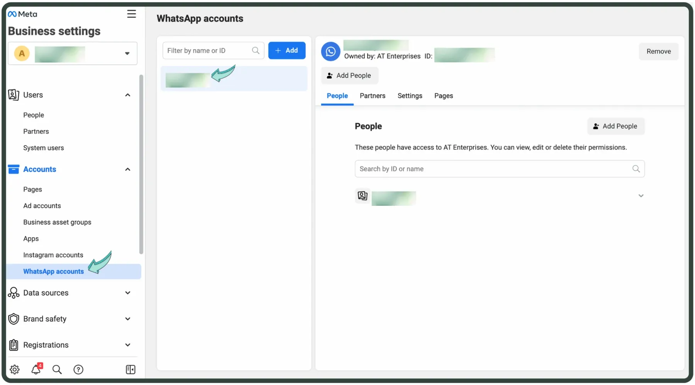This screenshot has width=695, height=385.
Task: Click the Remove button
Action: pos(659,51)
